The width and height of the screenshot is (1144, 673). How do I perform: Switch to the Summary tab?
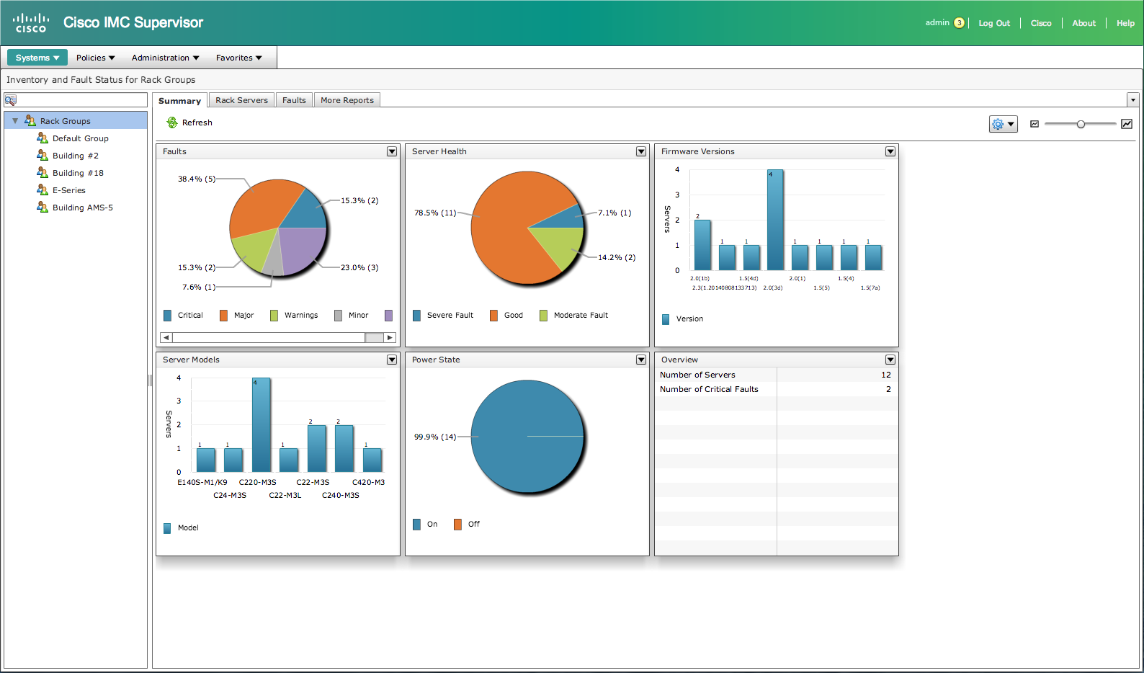click(x=179, y=101)
